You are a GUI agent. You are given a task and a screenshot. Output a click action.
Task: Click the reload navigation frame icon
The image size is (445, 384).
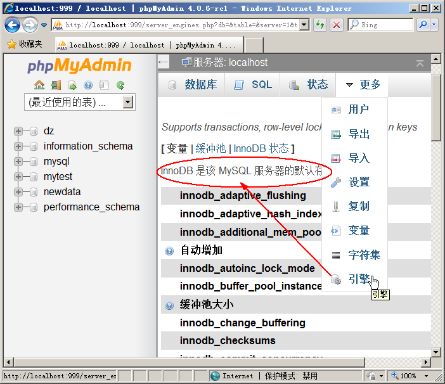pos(120,85)
